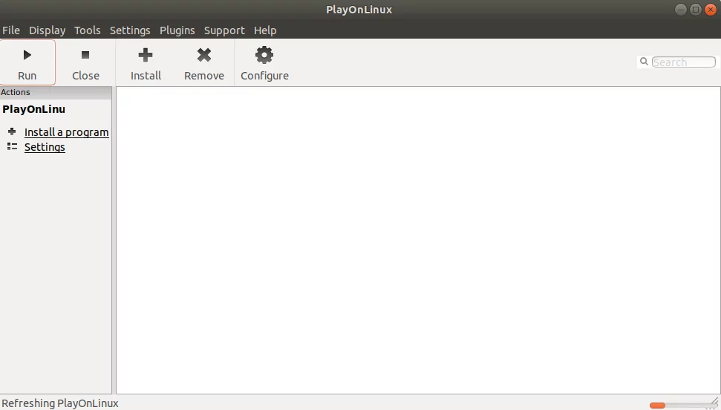721x410 pixels.
Task: Click the magnifier icon beside Search
Action: point(645,62)
